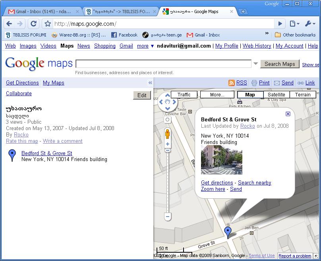Image resolution: width=321 pixels, height=261 pixels.
Task: Close the Google Maps tab
Action: click(232, 12)
